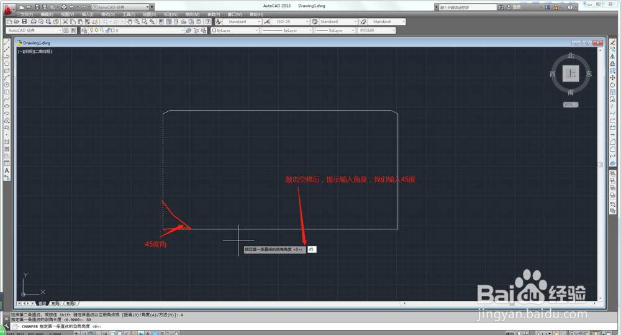Open the Dimension Style manager icon
This screenshot has height=335, width=621.
[x=267, y=21]
